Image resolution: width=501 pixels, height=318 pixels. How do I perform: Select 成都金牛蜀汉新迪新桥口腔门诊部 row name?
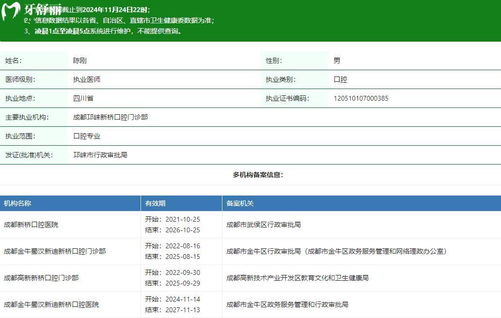click(x=55, y=251)
